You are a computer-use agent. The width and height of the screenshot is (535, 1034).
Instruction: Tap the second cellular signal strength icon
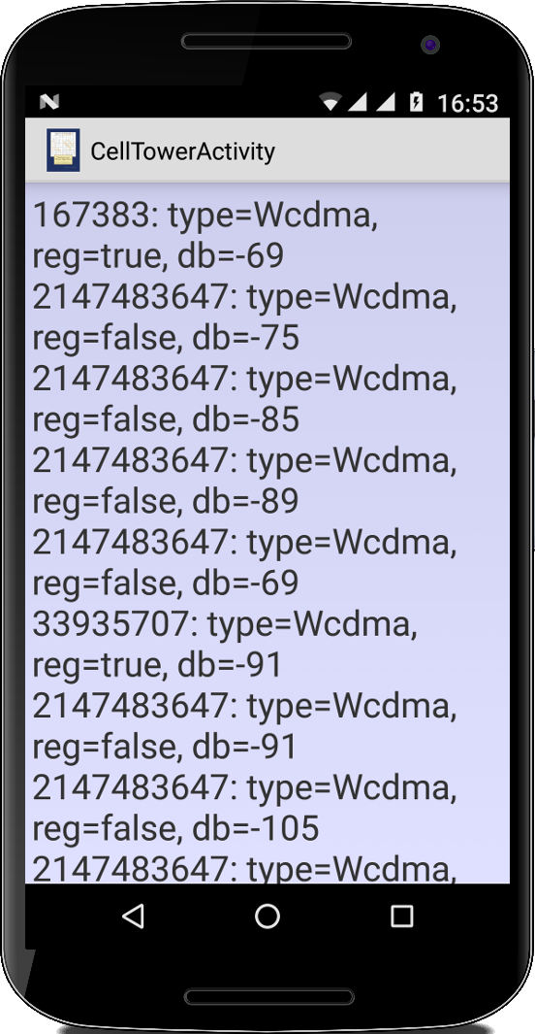pyautogui.click(x=385, y=102)
